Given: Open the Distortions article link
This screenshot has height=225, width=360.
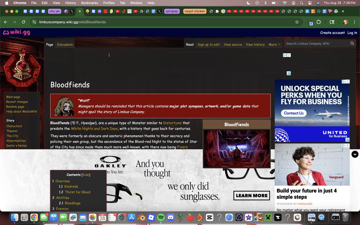Looking at the screenshot, I should click(172, 123).
